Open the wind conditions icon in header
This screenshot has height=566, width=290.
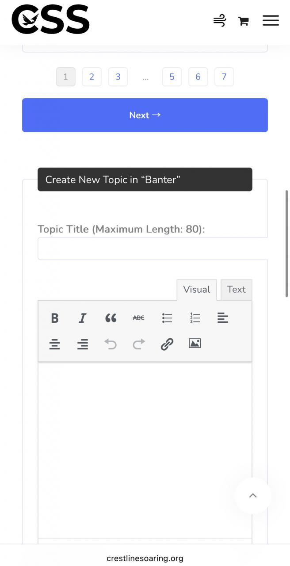pos(220,21)
